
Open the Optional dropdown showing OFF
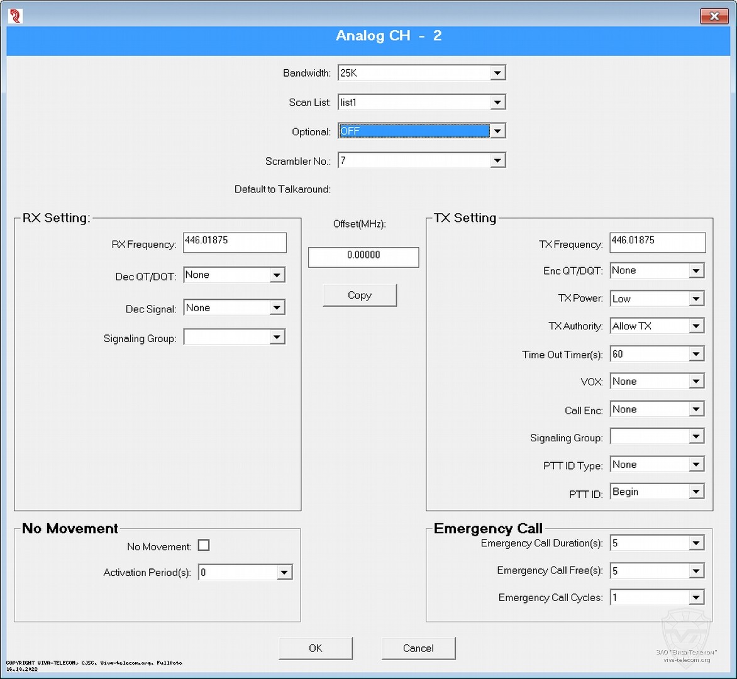coord(497,131)
